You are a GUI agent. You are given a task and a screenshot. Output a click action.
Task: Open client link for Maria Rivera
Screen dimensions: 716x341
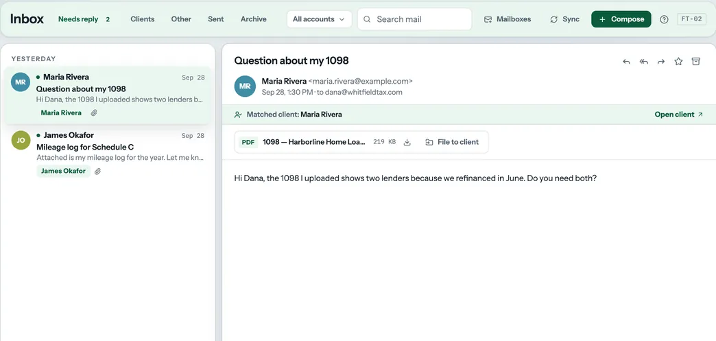tap(679, 115)
